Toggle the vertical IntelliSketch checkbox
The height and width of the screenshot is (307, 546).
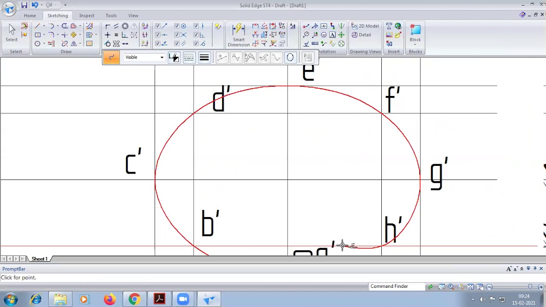[196, 26]
